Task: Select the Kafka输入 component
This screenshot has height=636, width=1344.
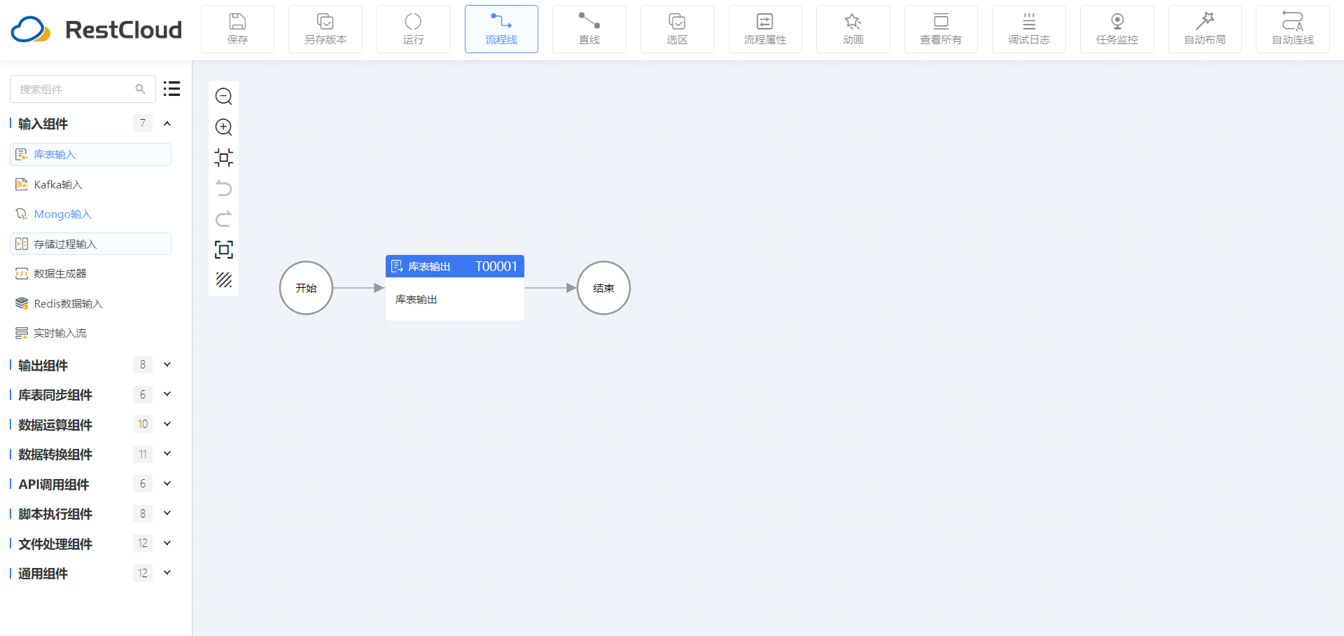Action: tap(90, 184)
